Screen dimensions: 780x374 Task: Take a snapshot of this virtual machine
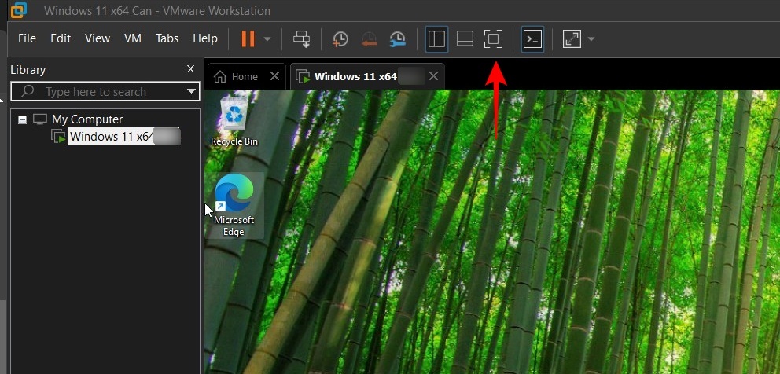tap(340, 38)
